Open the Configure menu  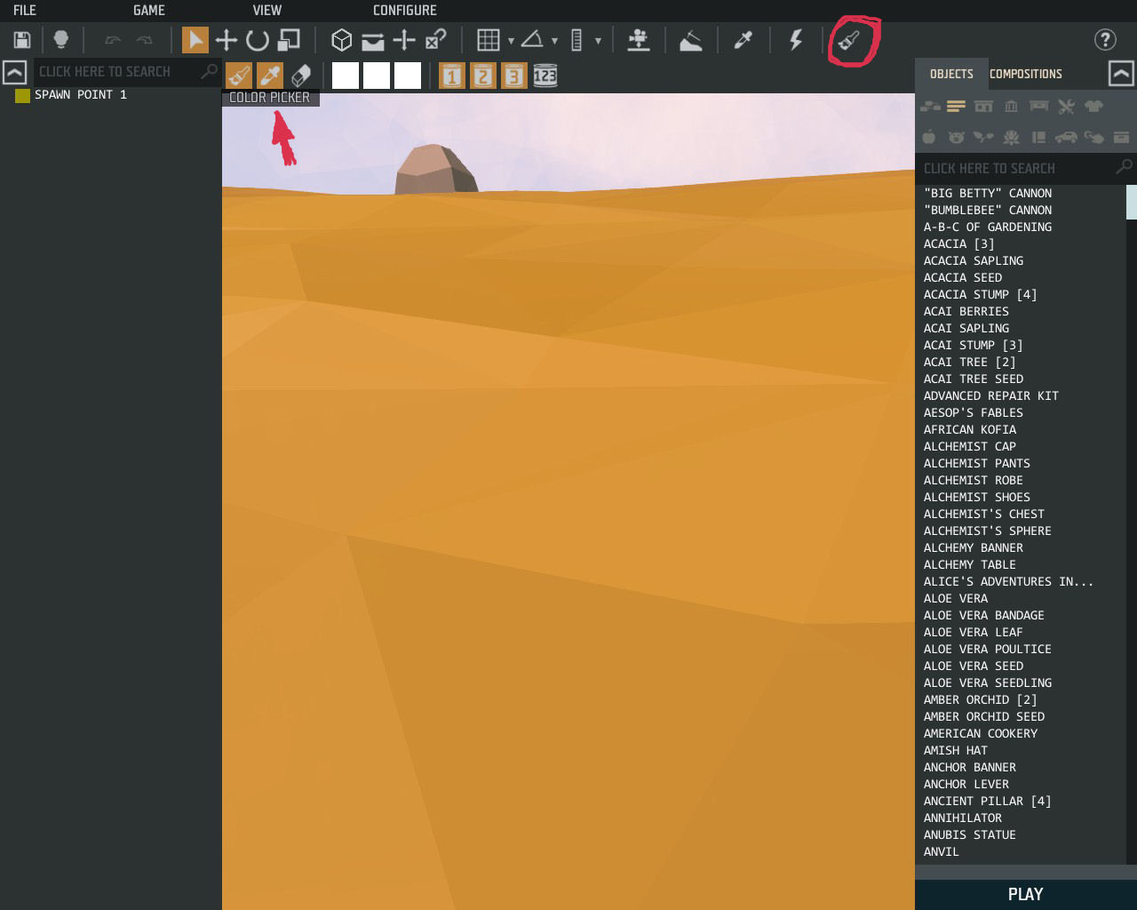click(x=405, y=11)
